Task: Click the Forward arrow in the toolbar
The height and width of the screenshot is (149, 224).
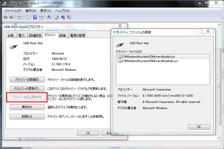Action: point(11,17)
